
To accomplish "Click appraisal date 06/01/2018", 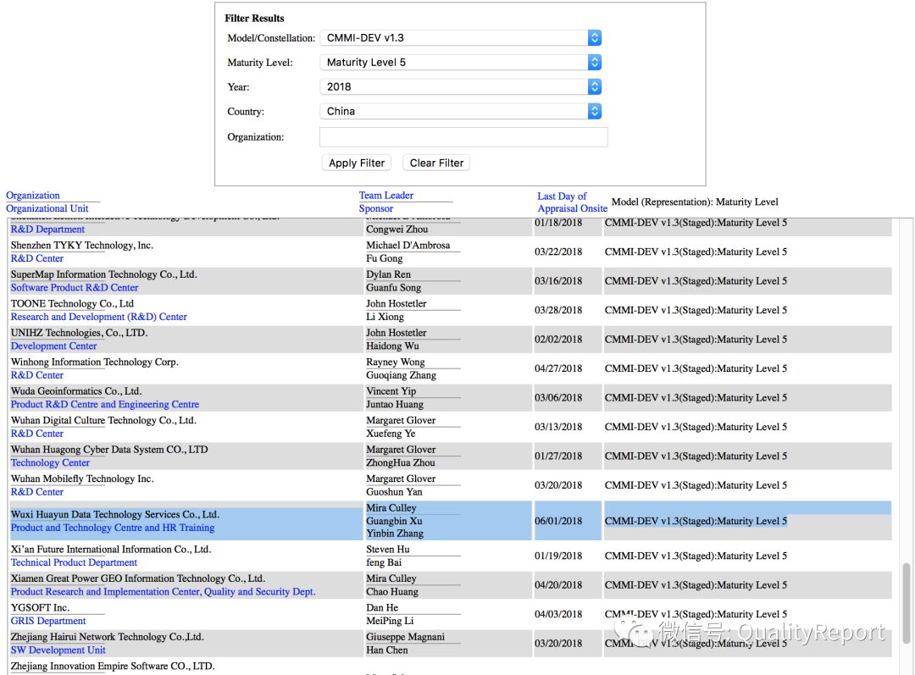I will click(558, 521).
